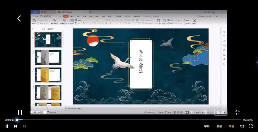Image resolution: width=258 pixels, height=132 pixels.
Task: Click the back arrow at top left
Action: (19, 18)
